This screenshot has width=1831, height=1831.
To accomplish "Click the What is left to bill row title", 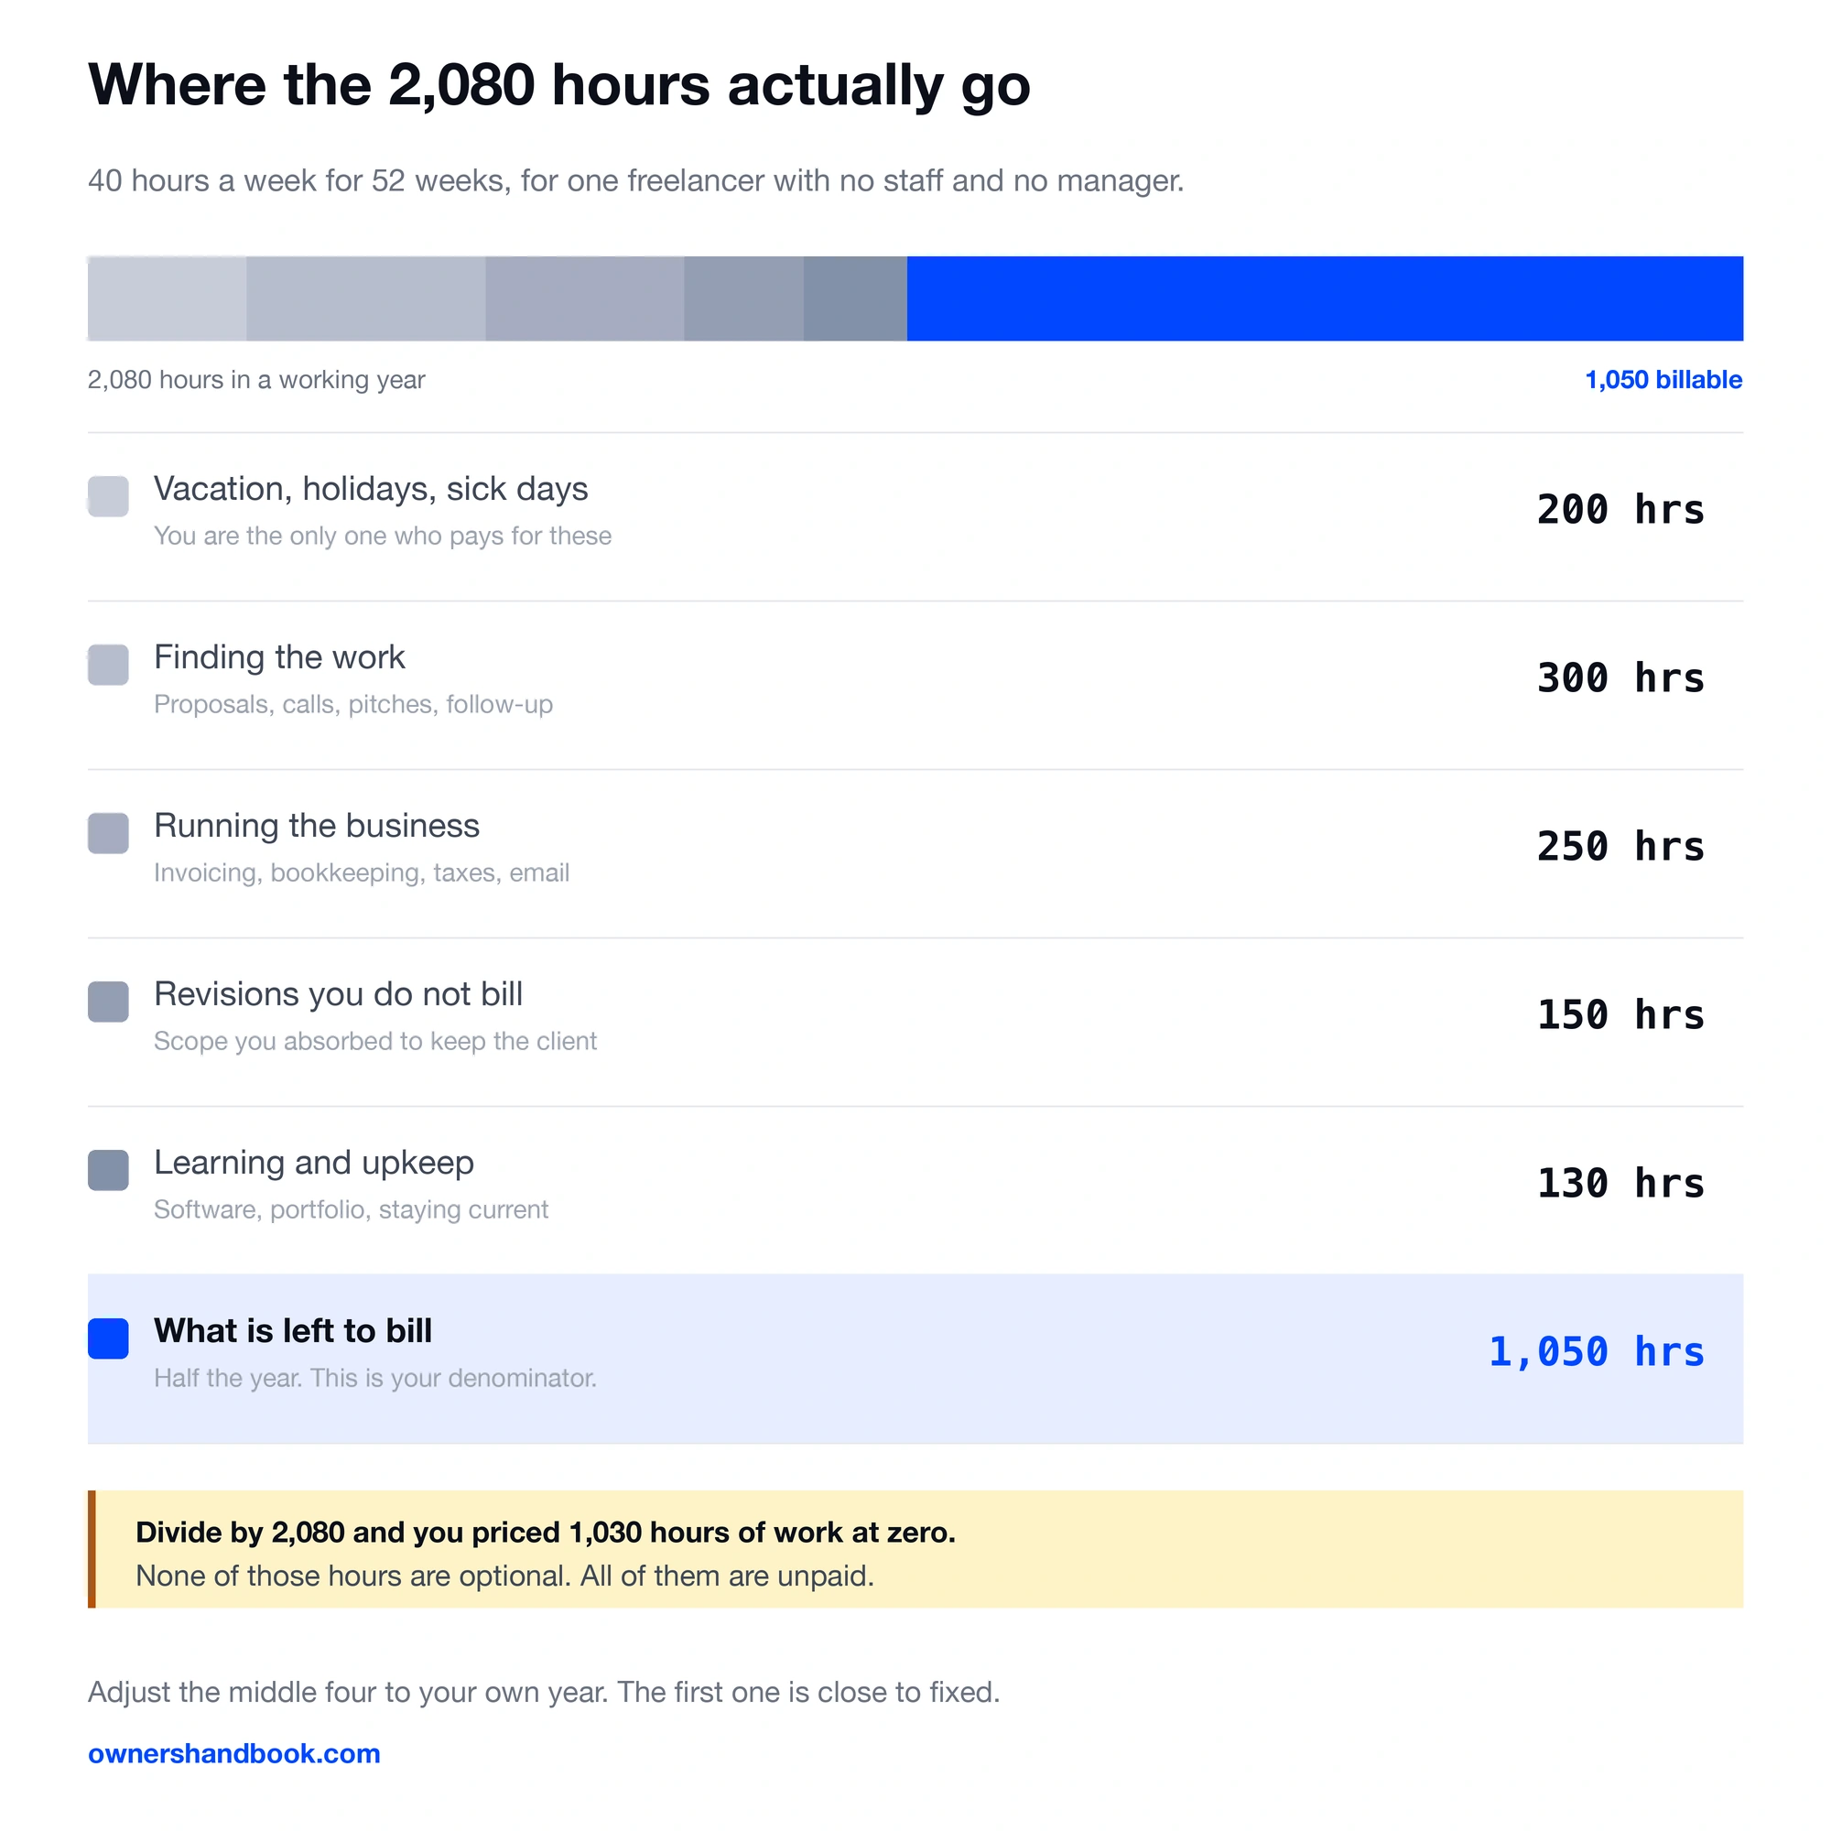I will point(293,1331).
